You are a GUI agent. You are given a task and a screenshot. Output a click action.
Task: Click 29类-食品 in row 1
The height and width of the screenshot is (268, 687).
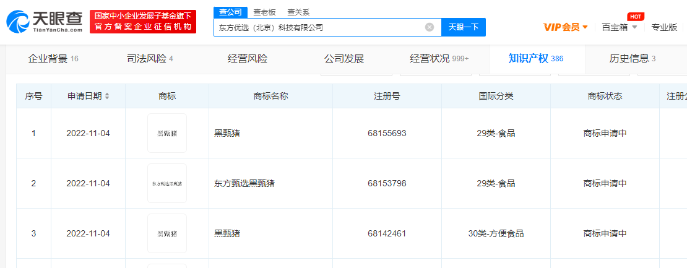(496, 134)
